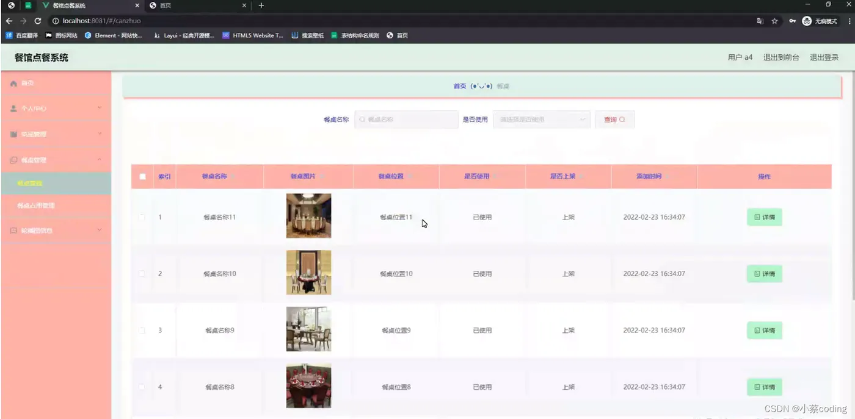Screen dimensions: 855x419
Task: Expand the 个人中心 sidebar menu
Action: tap(56, 109)
